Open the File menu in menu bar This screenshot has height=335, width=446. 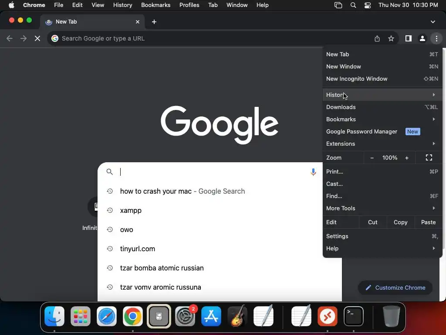click(59, 5)
